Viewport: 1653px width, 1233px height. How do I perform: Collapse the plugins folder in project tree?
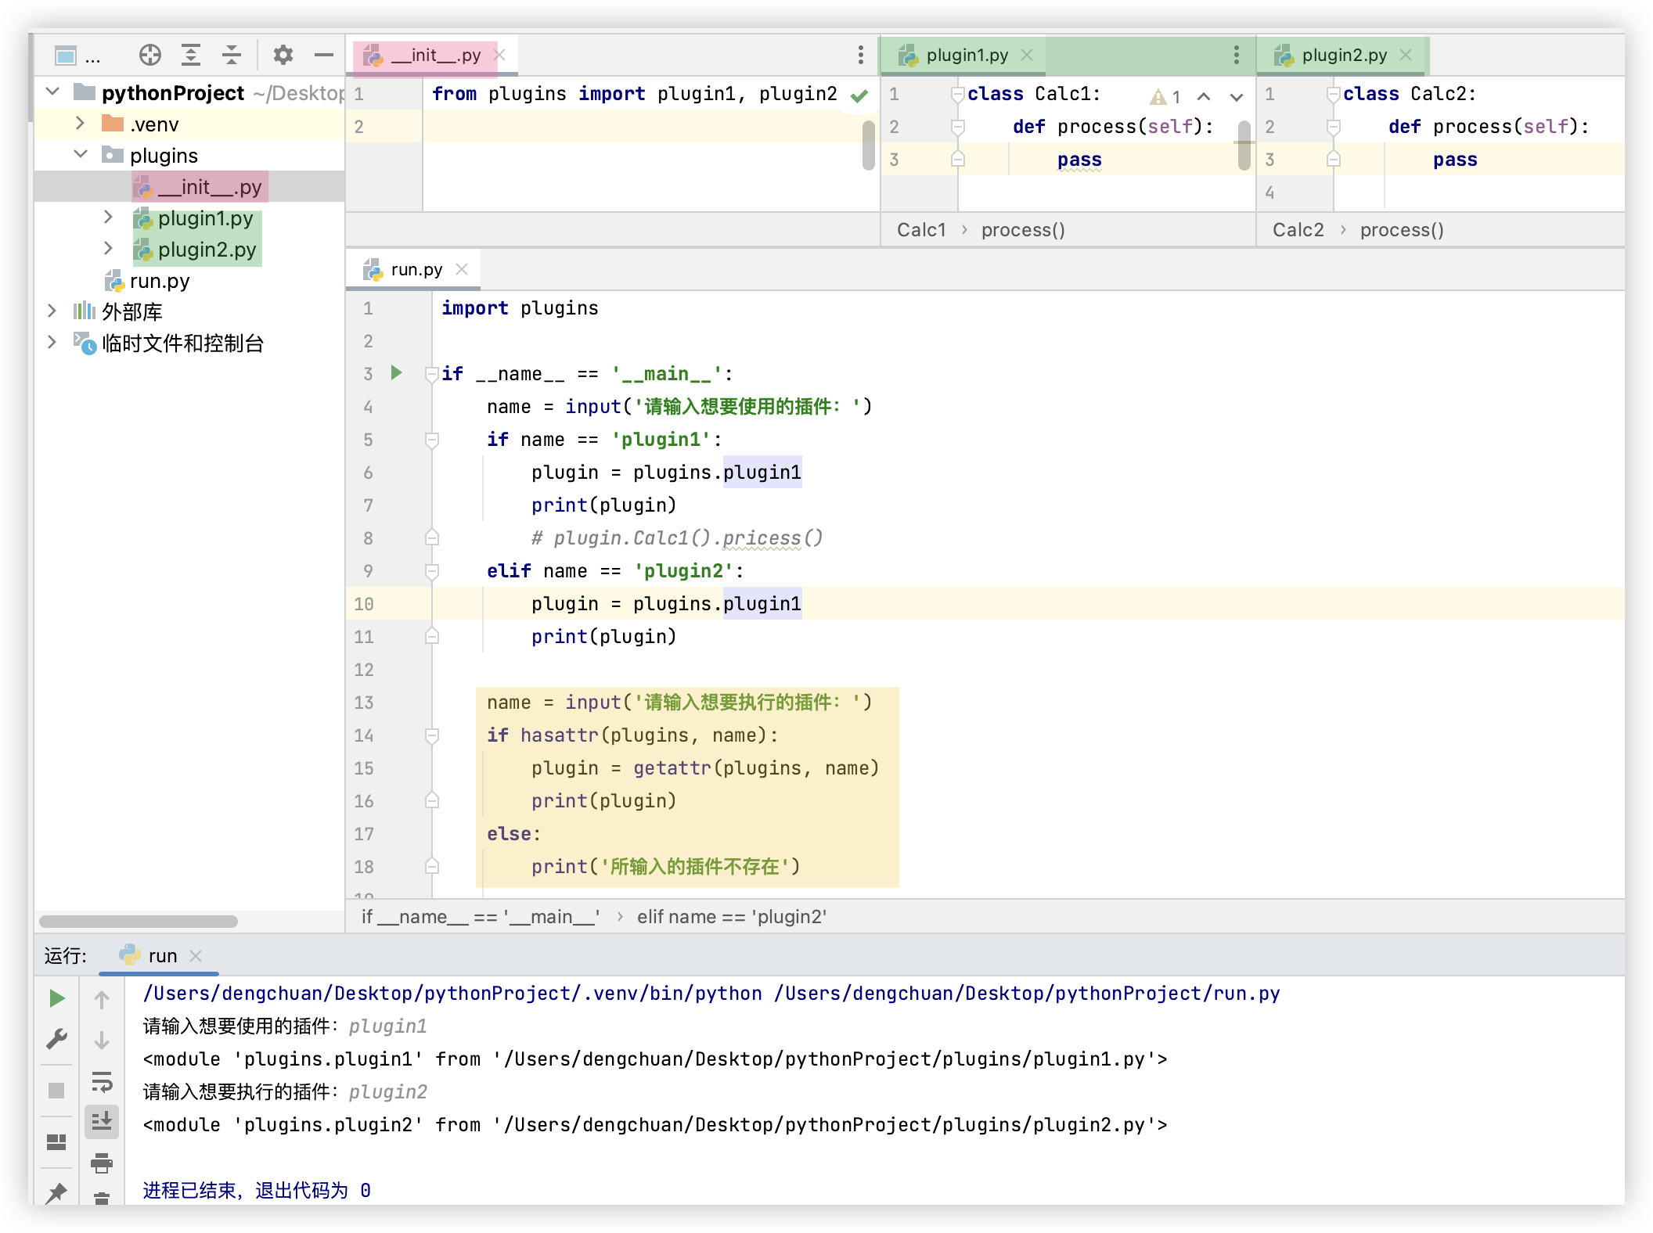click(x=81, y=155)
